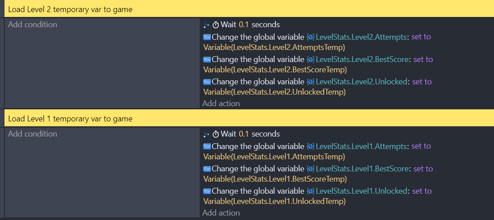Click Add action under Level 2 actions
494x220 pixels.
(x=221, y=104)
